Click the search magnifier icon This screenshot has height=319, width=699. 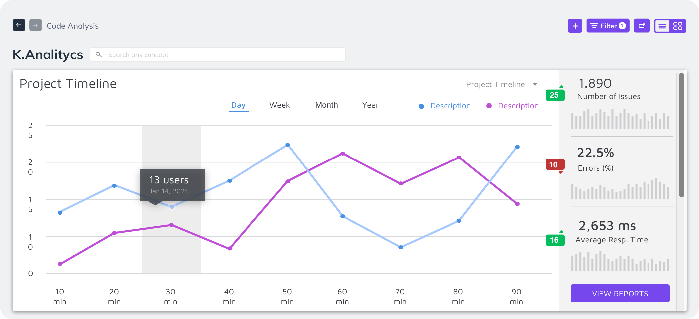(x=99, y=54)
